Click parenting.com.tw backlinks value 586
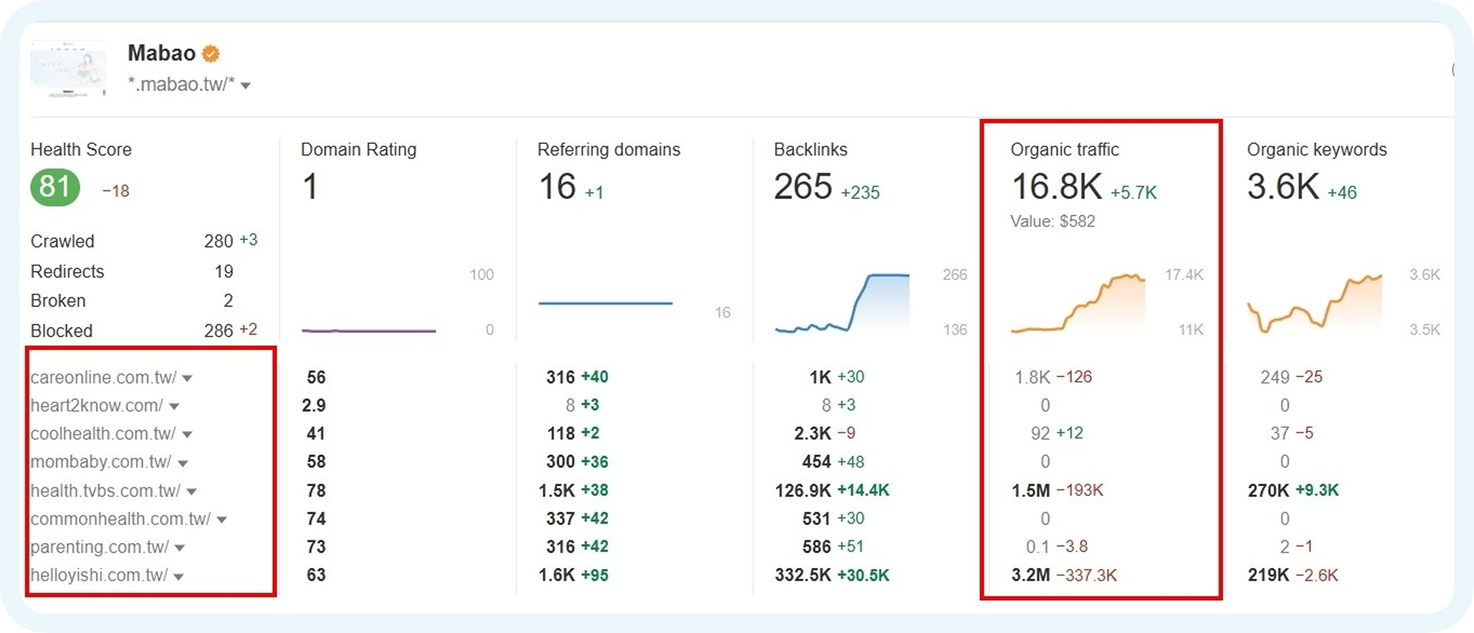Image resolution: width=1474 pixels, height=633 pixels. (x=816, y=547)
